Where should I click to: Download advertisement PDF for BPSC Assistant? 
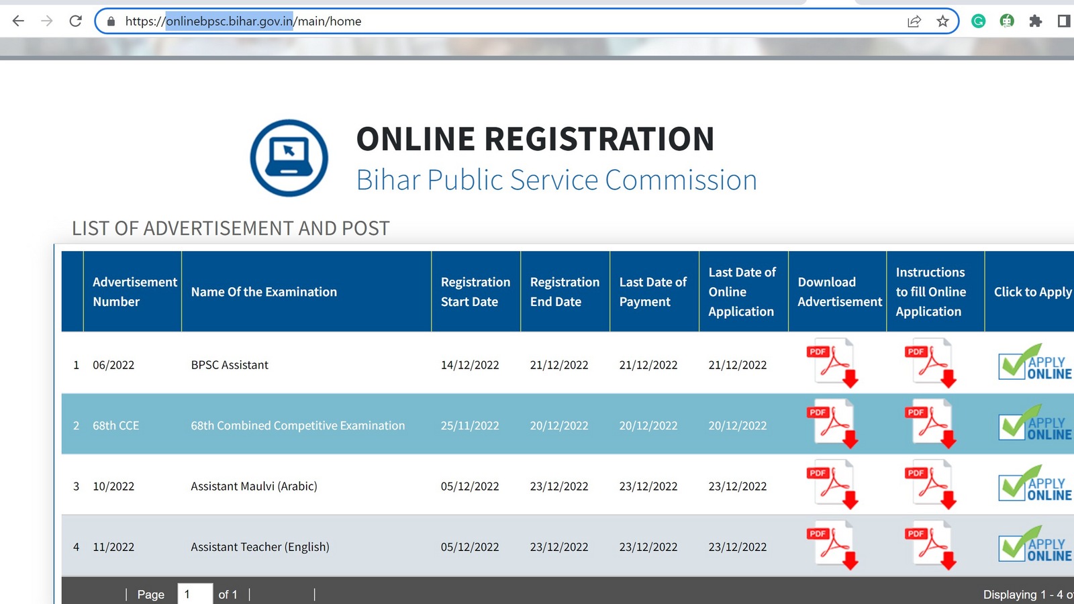point(833,363)
